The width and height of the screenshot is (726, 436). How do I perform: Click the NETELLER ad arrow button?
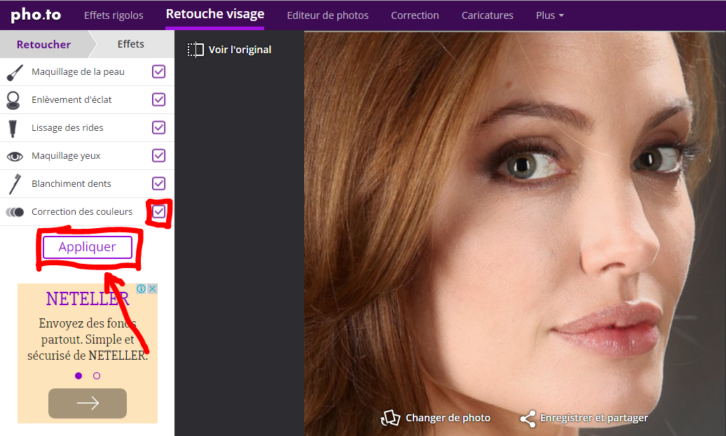88,403
